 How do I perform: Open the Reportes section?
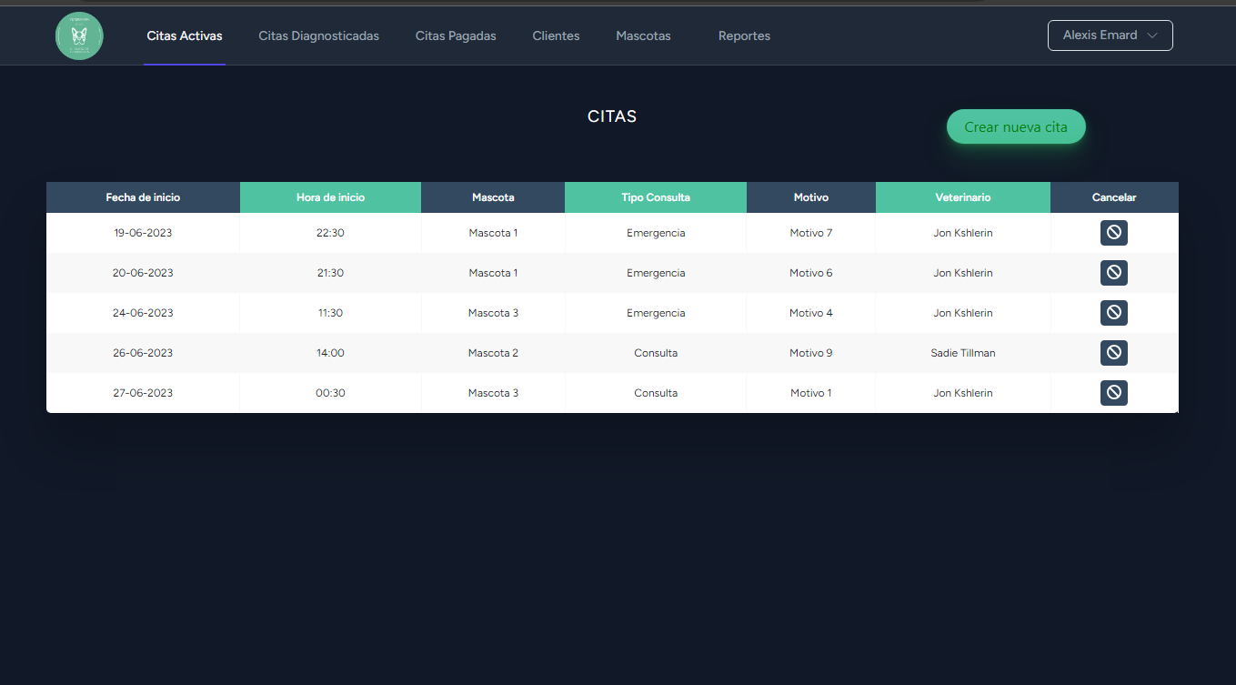tap(744, 36)
